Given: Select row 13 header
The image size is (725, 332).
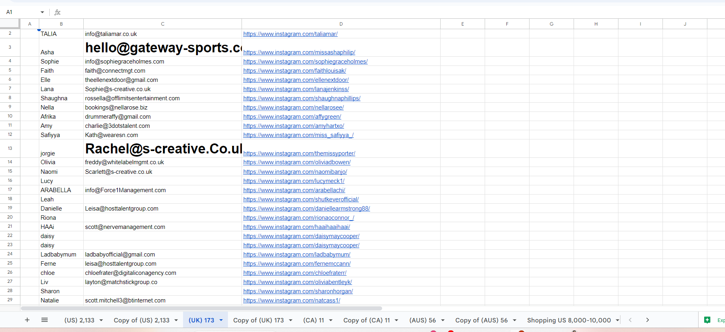Looking at the screenshot, I should pyautogui.click(x=10, y=149).
